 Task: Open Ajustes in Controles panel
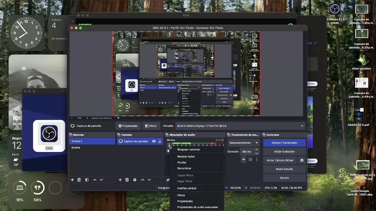[x=284, y=178]
